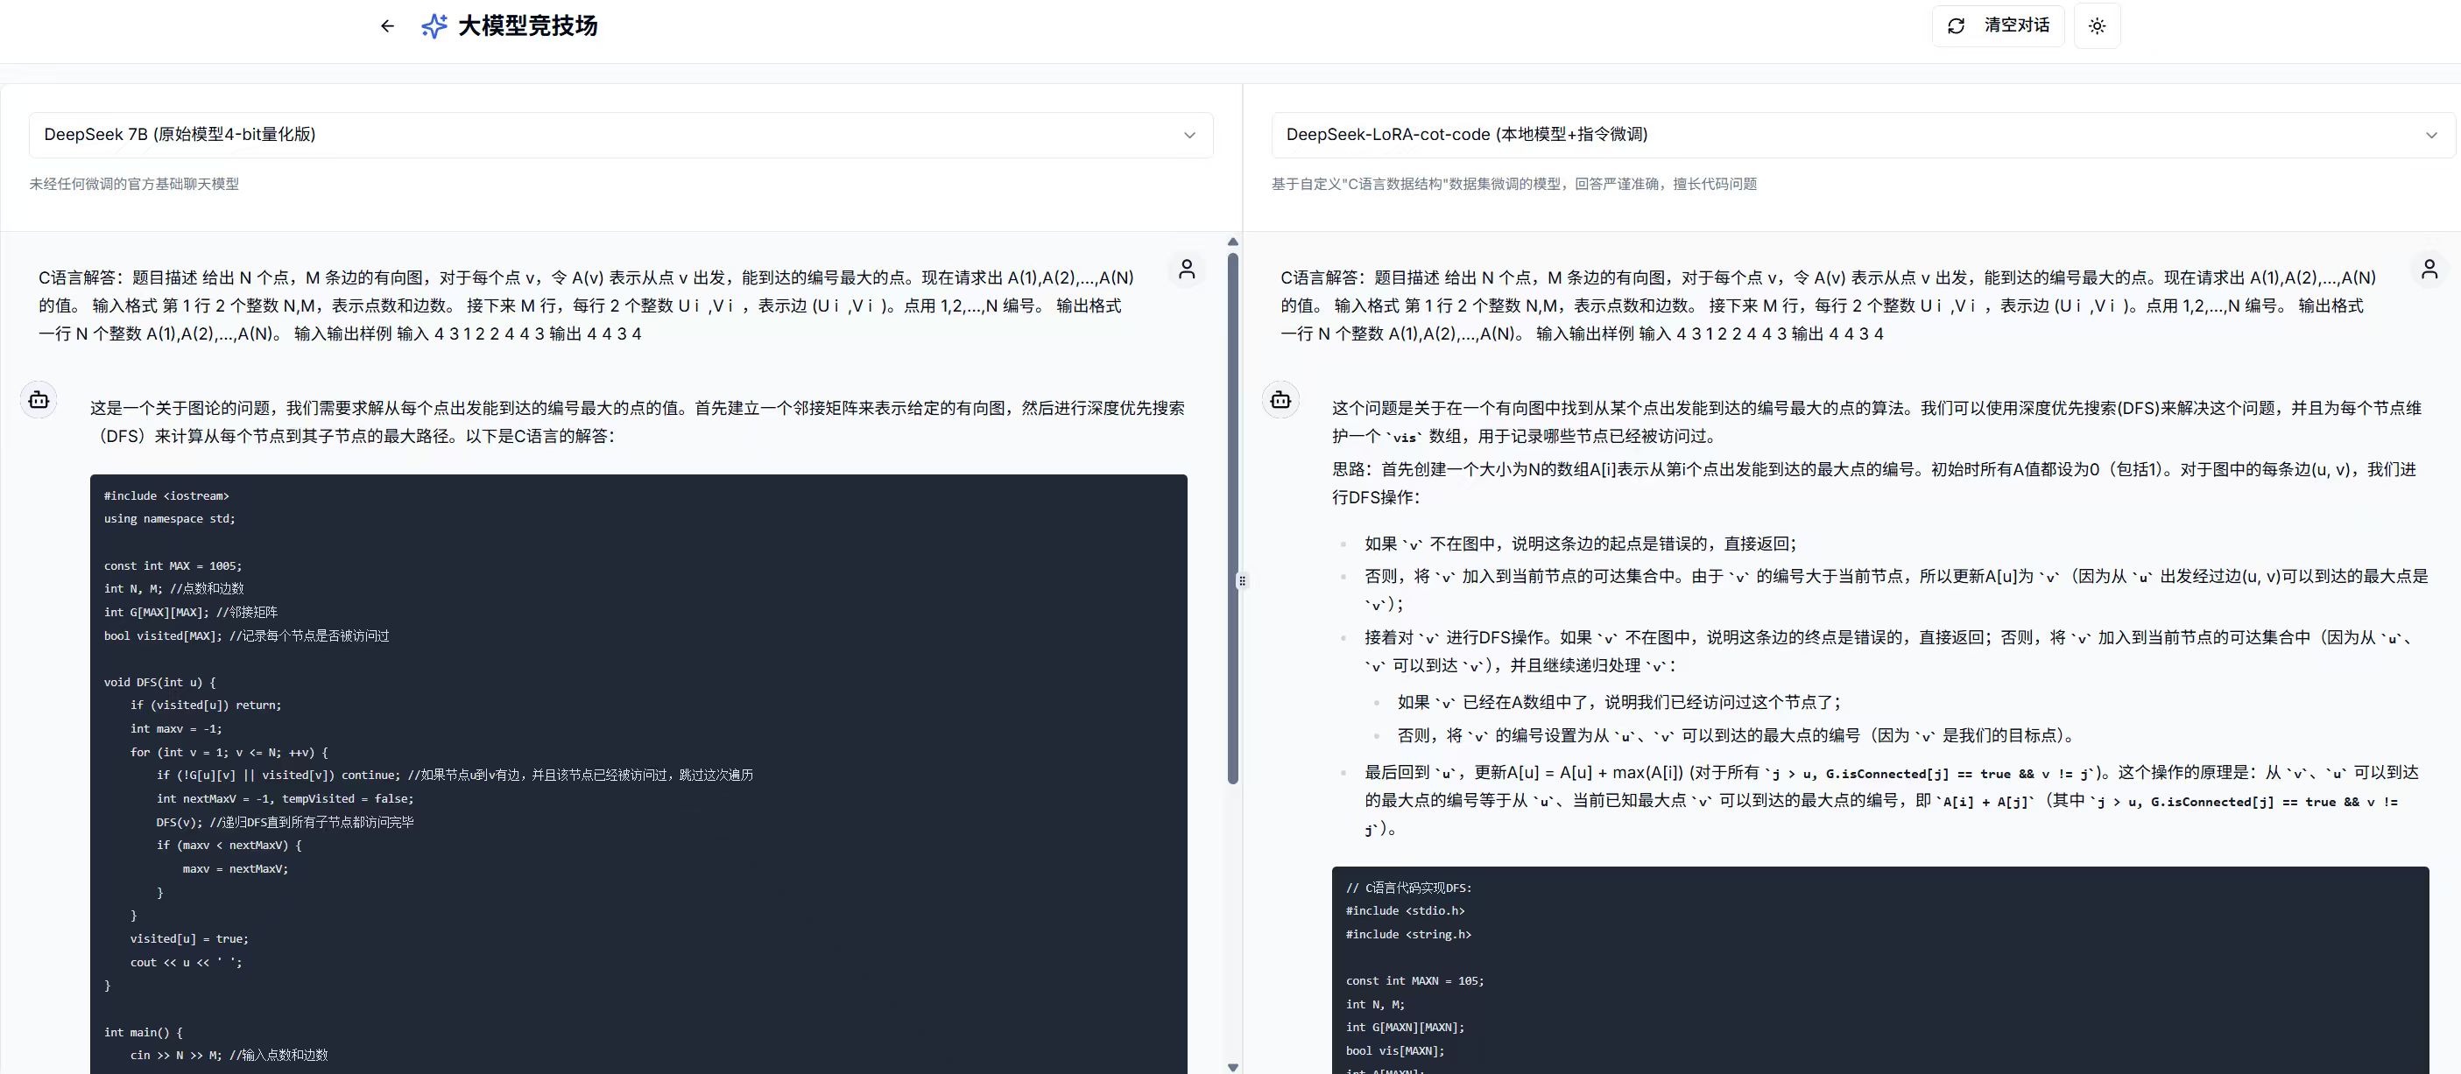This screenshot has width=2461, height=1074.
Task: Click the bullet starting 最后回到 `u`
Action: coord(1892,800)
